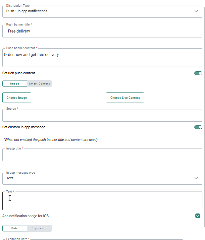This screenshot has height=240, width=205.
Task: Turn off Set custom in-app message toggle
Action: (x=198, y=127)
